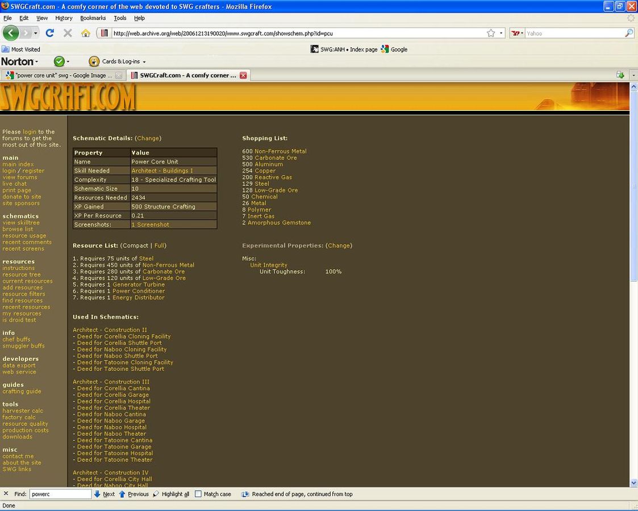This screenshot has height=511, width=638.
Task: Click the 1 Screenshot link
Action: [x=150, y=225]
